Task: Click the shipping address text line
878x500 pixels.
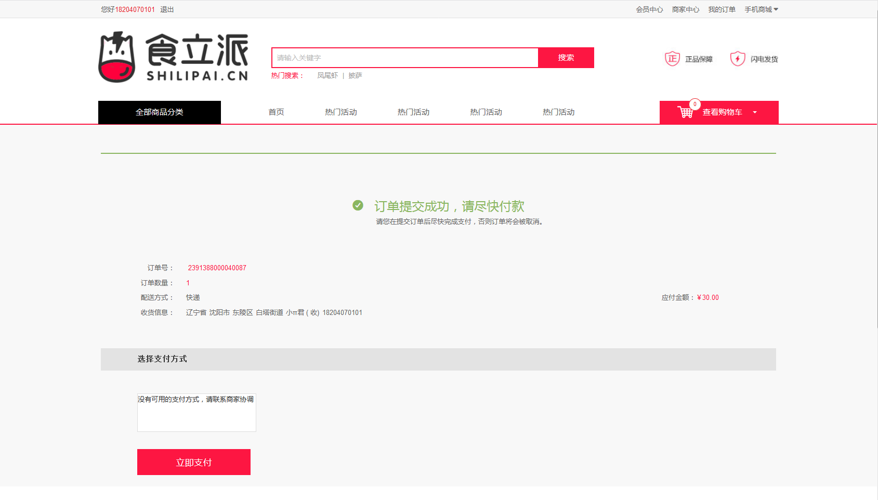Action: (x=274, y=312)
